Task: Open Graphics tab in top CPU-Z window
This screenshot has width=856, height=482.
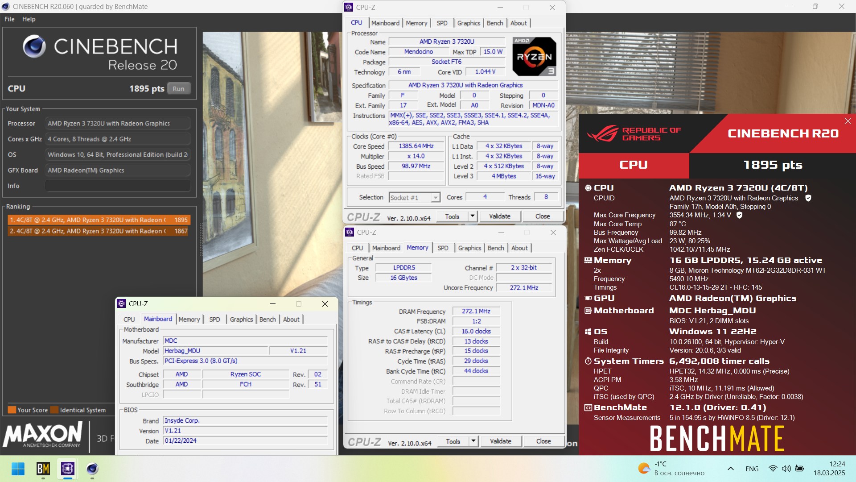Action: 469,23
